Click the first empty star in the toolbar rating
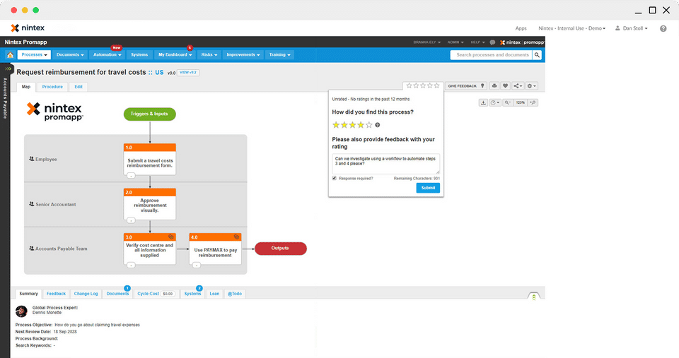Image resolution: width=679 pixels, height=358 pixels. click(409, 85)
